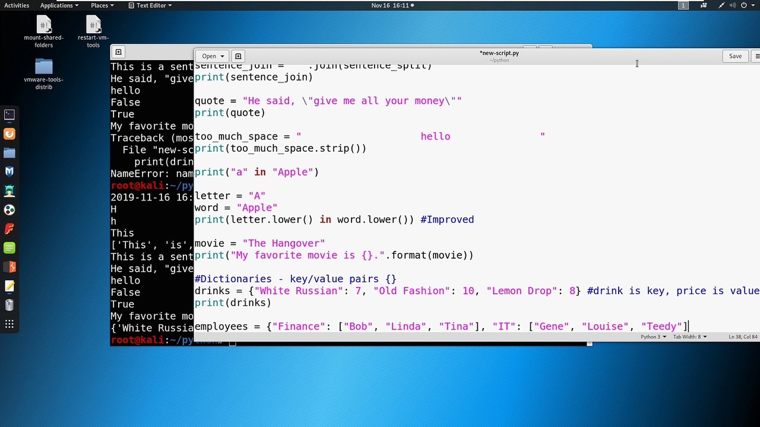Click the Nov 16 16:11 clock
This screenshot has height=427, width=760.
(392, 5)
